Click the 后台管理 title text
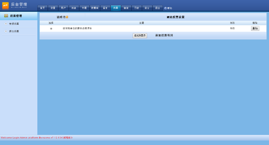 19,4
